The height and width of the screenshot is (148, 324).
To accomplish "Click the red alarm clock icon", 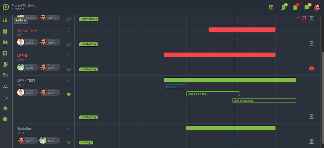I will [x=304, y=18].
